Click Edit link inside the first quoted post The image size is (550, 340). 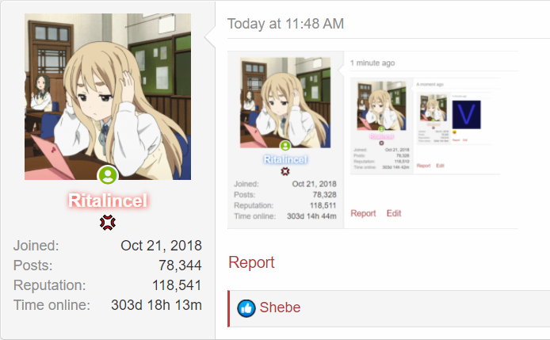394,213
